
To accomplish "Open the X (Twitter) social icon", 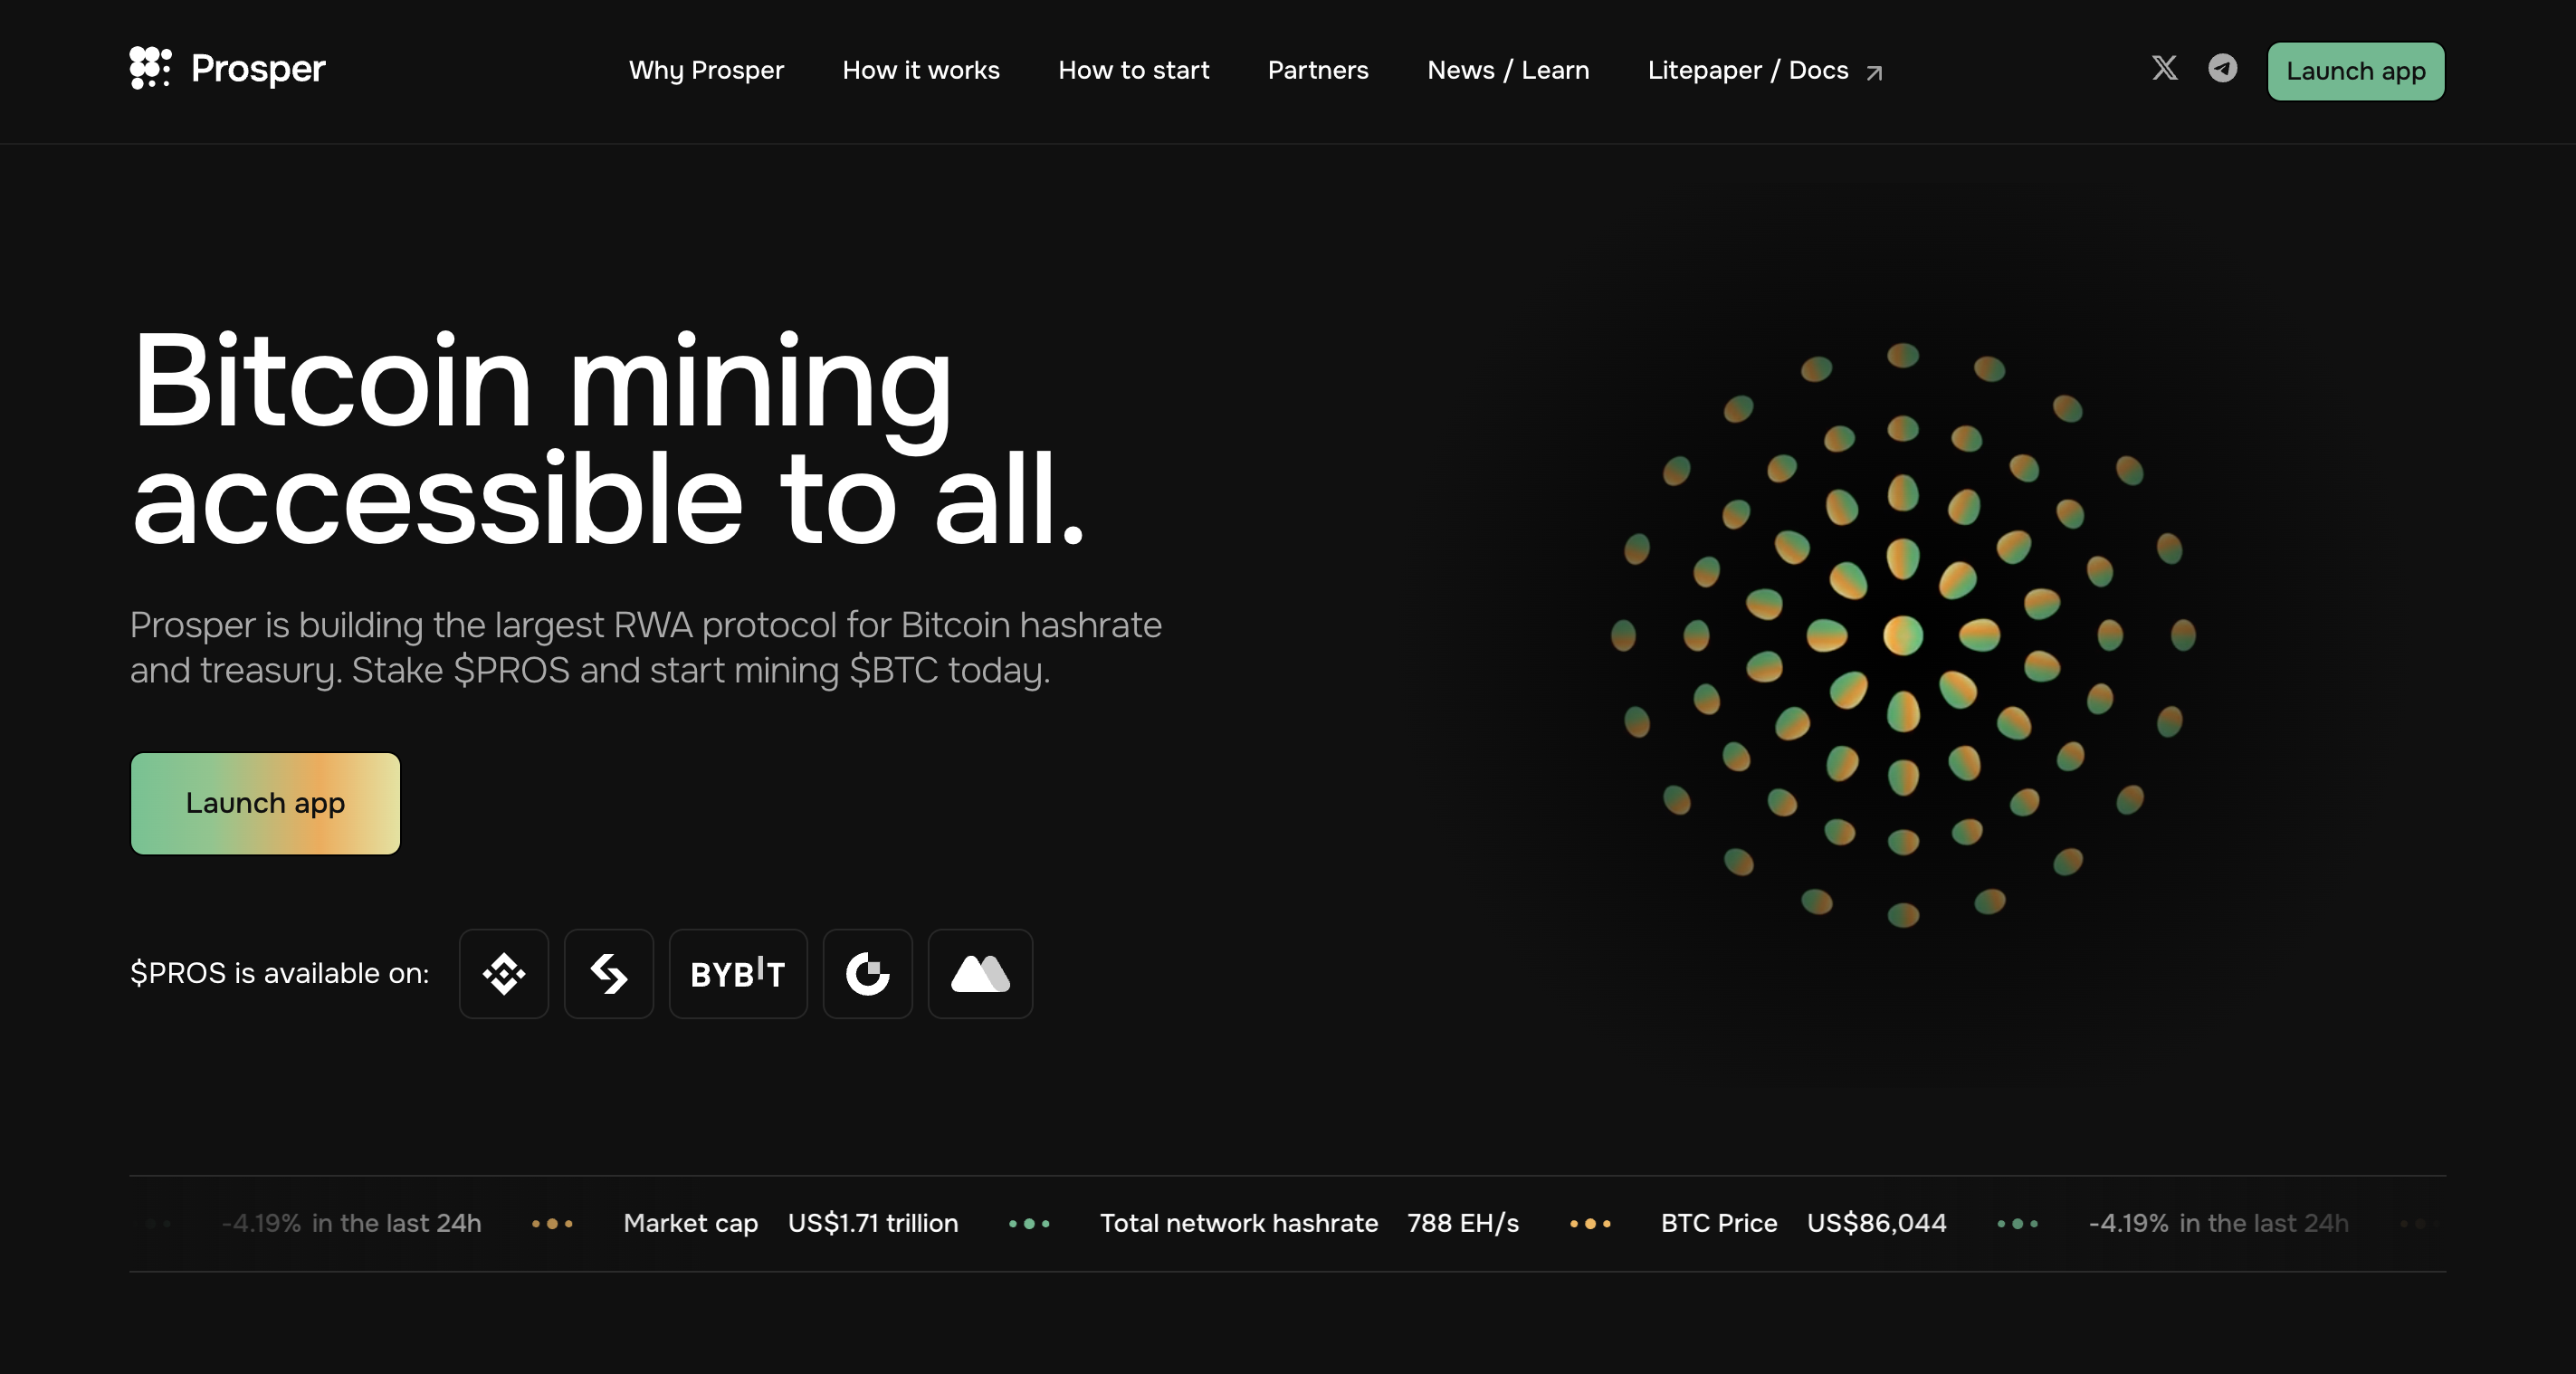I will pos(2164,68).
